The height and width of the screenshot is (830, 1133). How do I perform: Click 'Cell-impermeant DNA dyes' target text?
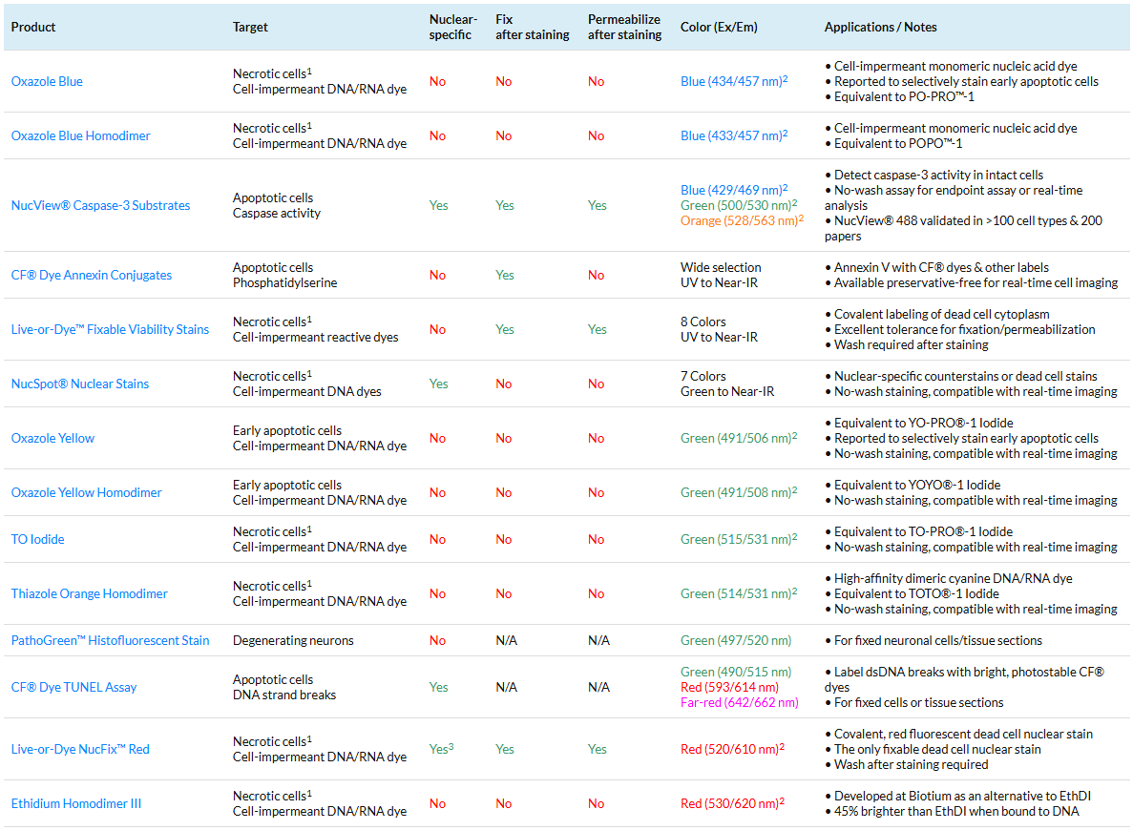pyautogui.click(x=307, y=391)
